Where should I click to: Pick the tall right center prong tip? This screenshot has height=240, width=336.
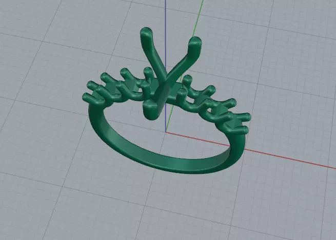pyautogui.click(x=194, y=41)
